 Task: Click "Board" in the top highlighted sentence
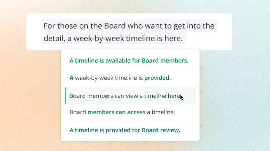[115, 26]
